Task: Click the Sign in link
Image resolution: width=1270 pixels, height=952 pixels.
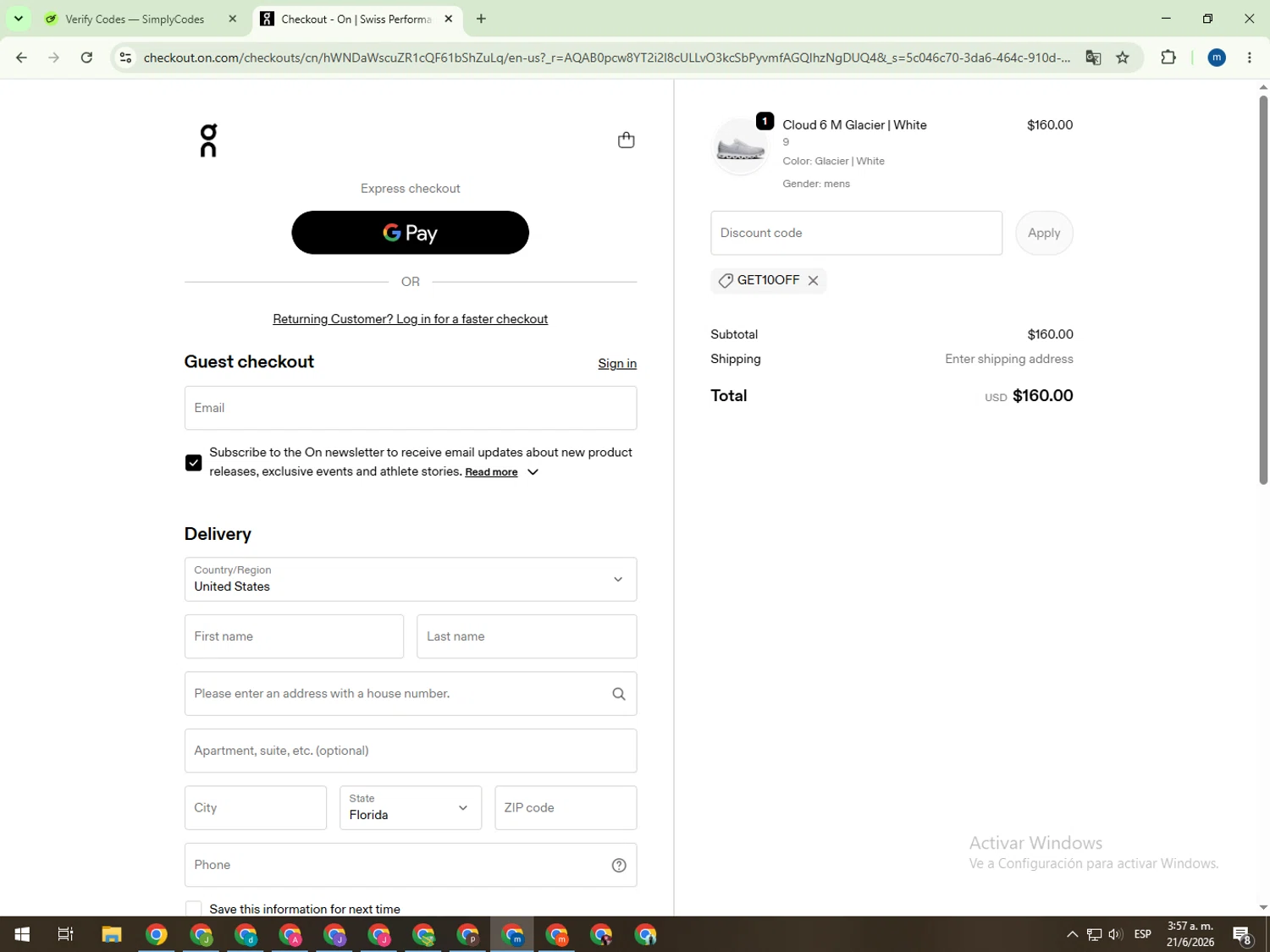Action: pos(617,364)
